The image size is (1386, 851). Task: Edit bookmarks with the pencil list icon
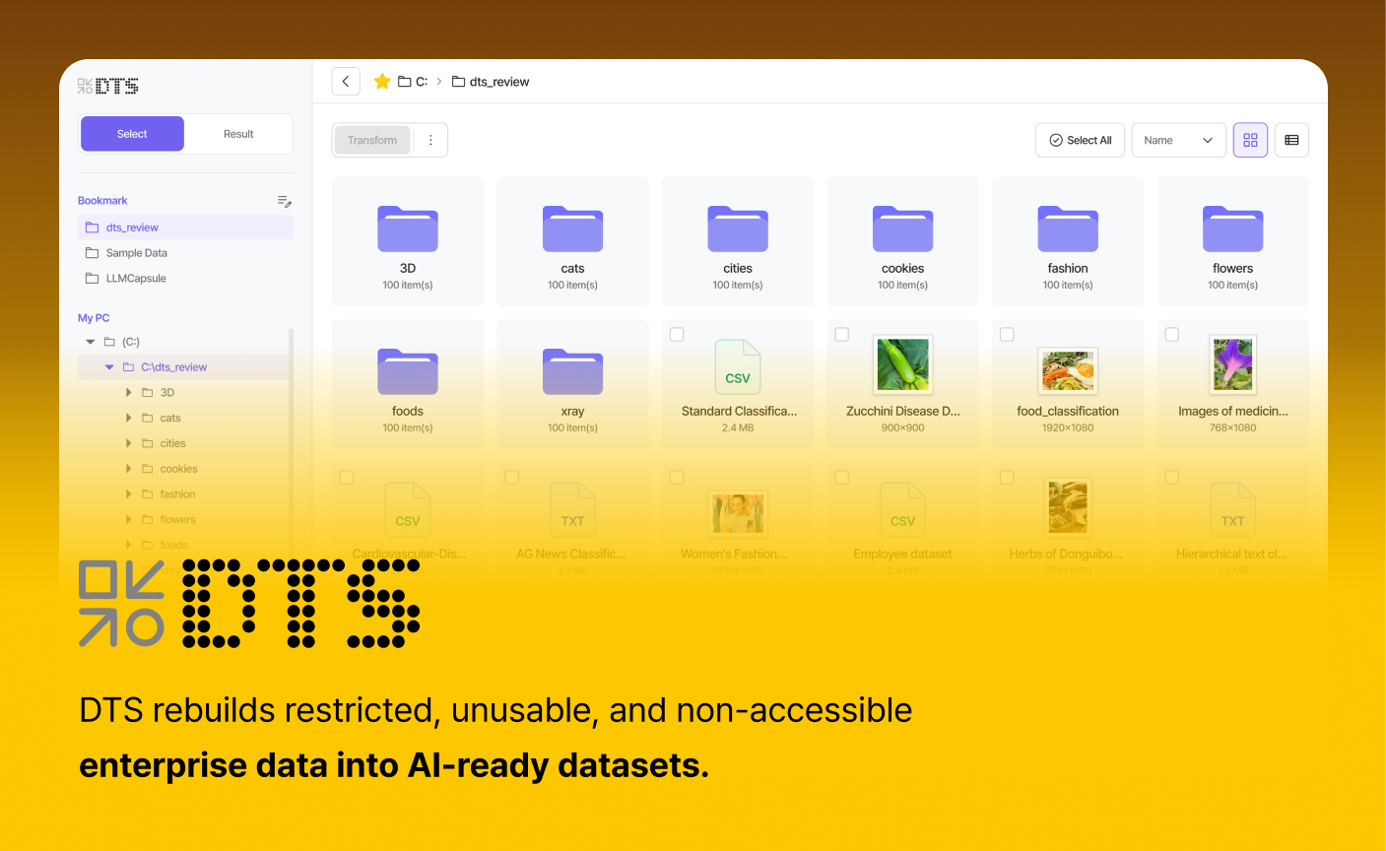(x=285, y=201)
